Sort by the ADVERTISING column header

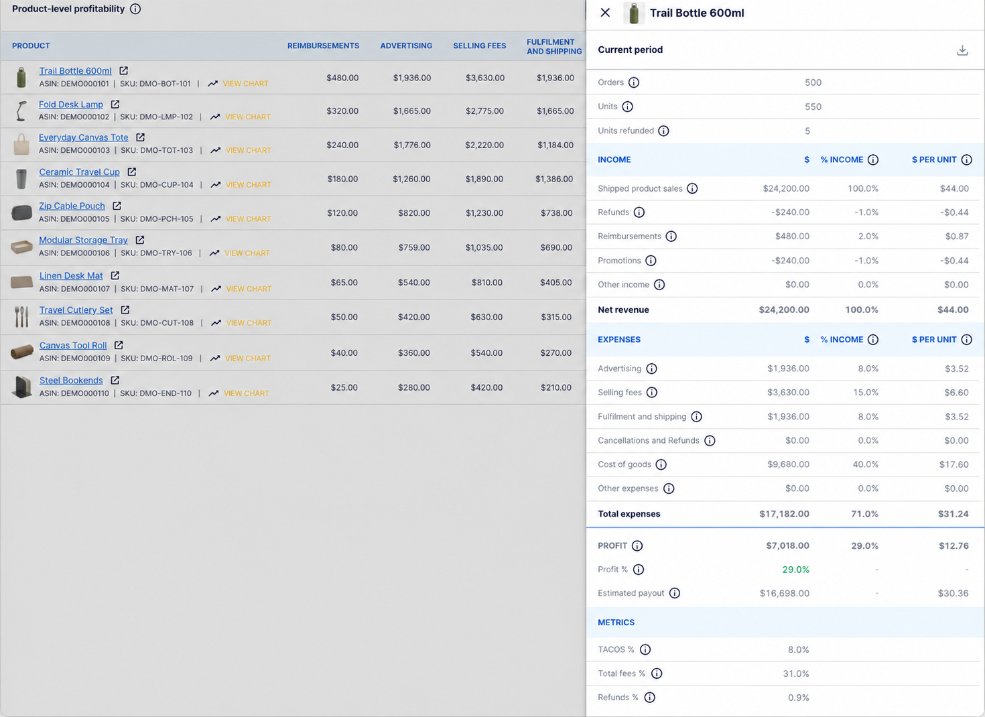[x=406, y=46]
